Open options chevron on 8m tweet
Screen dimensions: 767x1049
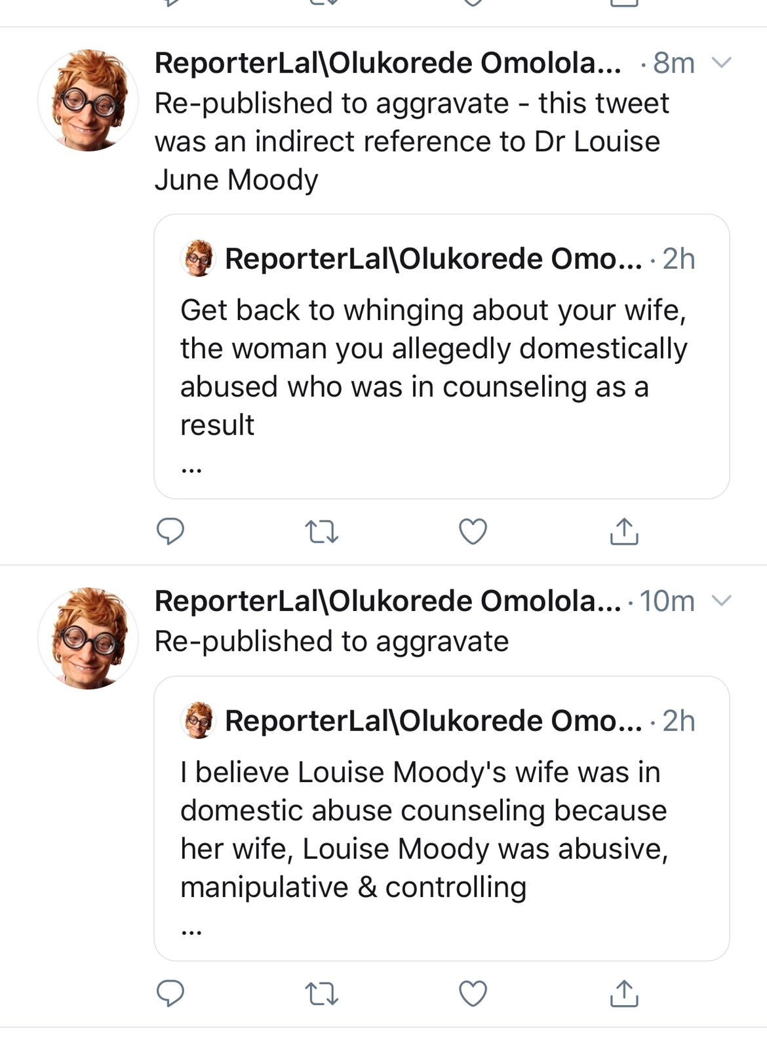[x=721, y=63]
